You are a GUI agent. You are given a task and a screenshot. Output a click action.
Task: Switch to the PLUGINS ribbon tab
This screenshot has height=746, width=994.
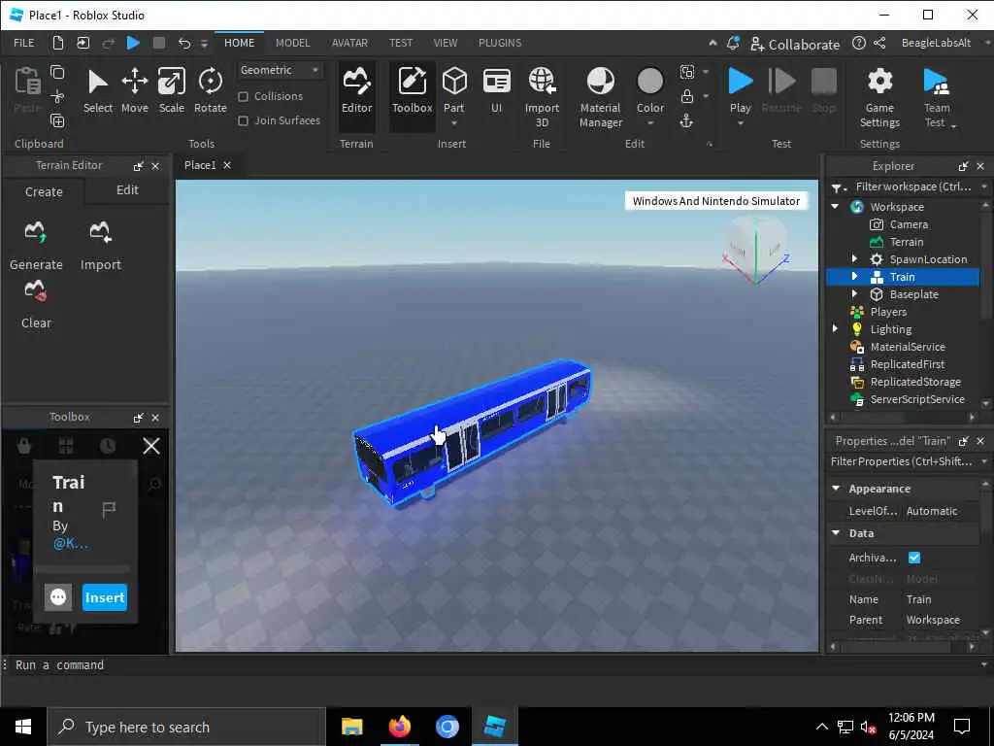(x=500, y=43)
